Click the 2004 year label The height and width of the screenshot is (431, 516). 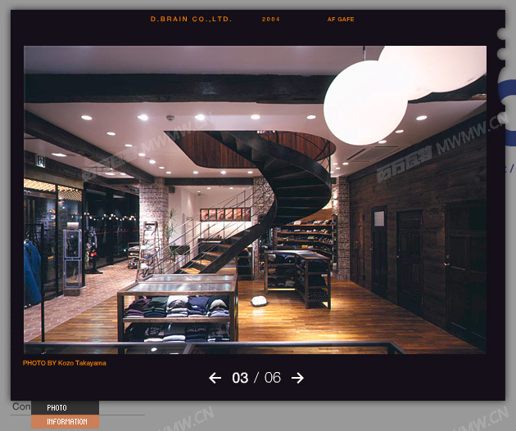[x=271, y=20]
